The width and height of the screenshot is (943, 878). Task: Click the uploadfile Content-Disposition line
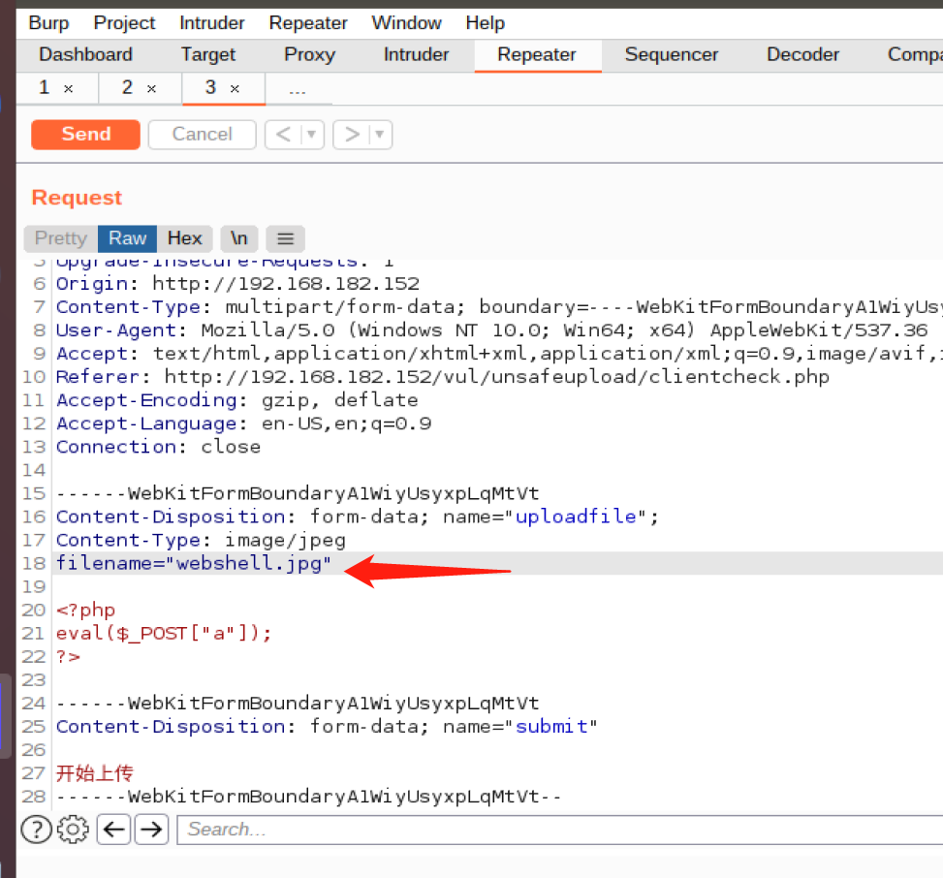pos(358,517)
